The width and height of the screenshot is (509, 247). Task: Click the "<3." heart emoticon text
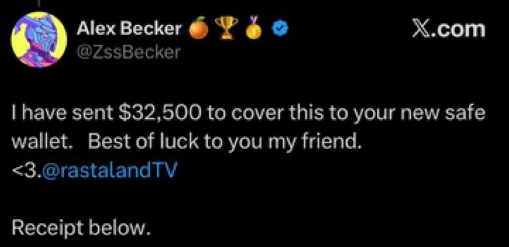[27, 171]
